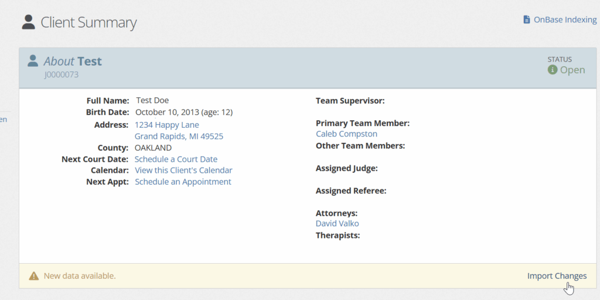Click Schedule an Appointment link
Screen dimensions: 600x300
click(183, 182)
